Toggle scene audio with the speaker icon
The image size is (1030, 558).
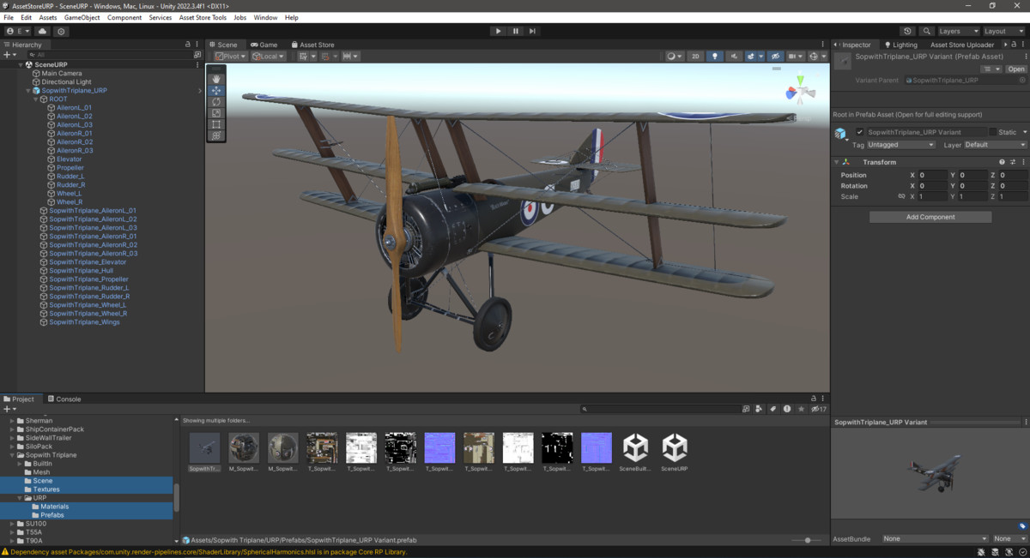pos(735,56)
